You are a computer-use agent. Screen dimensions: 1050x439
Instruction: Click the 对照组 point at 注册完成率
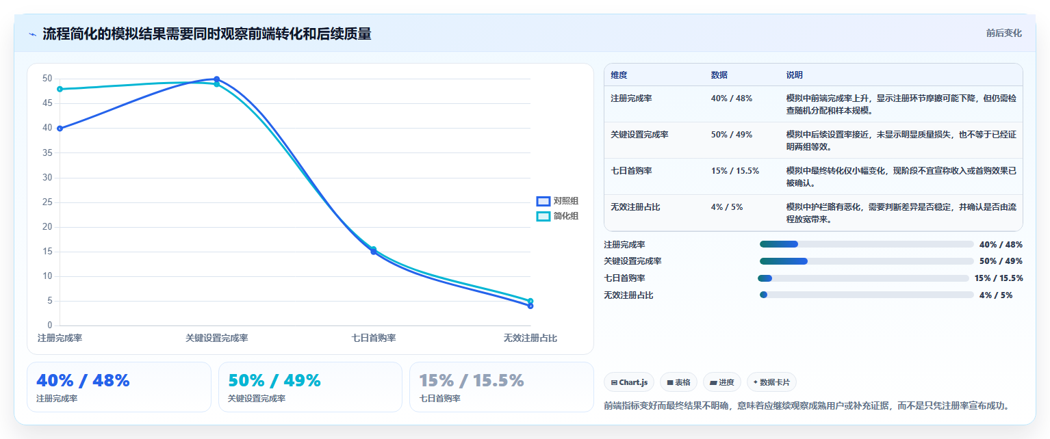[x=60, y=129]
